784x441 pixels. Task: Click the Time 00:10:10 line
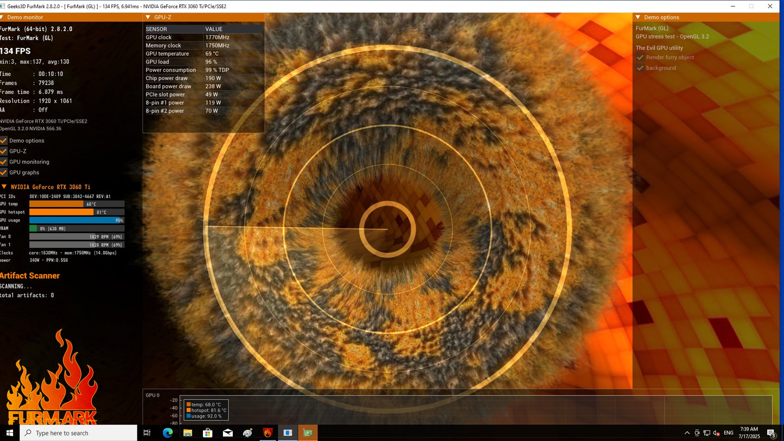pyautogui.click(x=31, y=74)
